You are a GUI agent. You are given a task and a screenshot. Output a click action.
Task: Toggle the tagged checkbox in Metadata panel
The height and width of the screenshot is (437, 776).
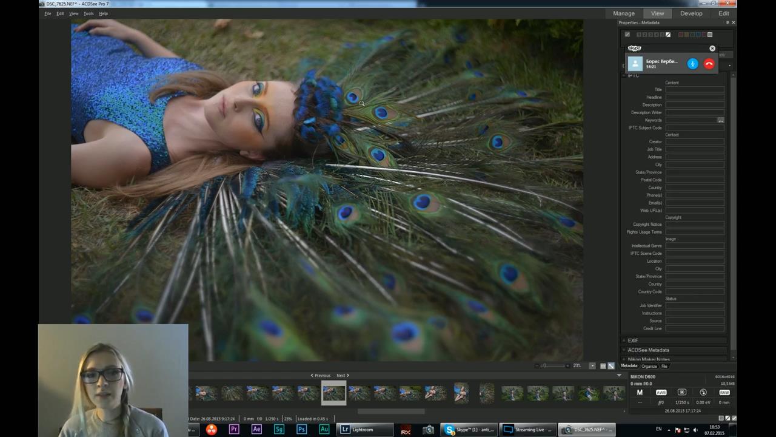[627, 35]
